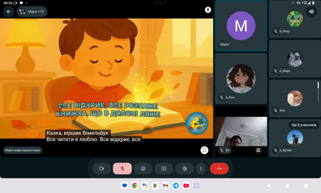Expand the "Ще 8 учасників" participants list
321x193 pixels.
click(304, 125)
